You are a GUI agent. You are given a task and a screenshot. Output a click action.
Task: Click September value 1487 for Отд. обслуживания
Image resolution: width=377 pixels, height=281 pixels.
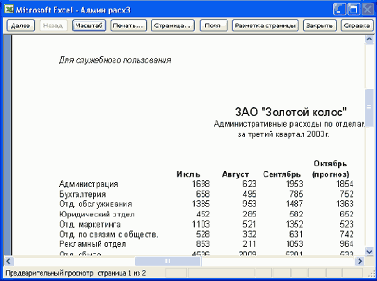pos(294,204)
